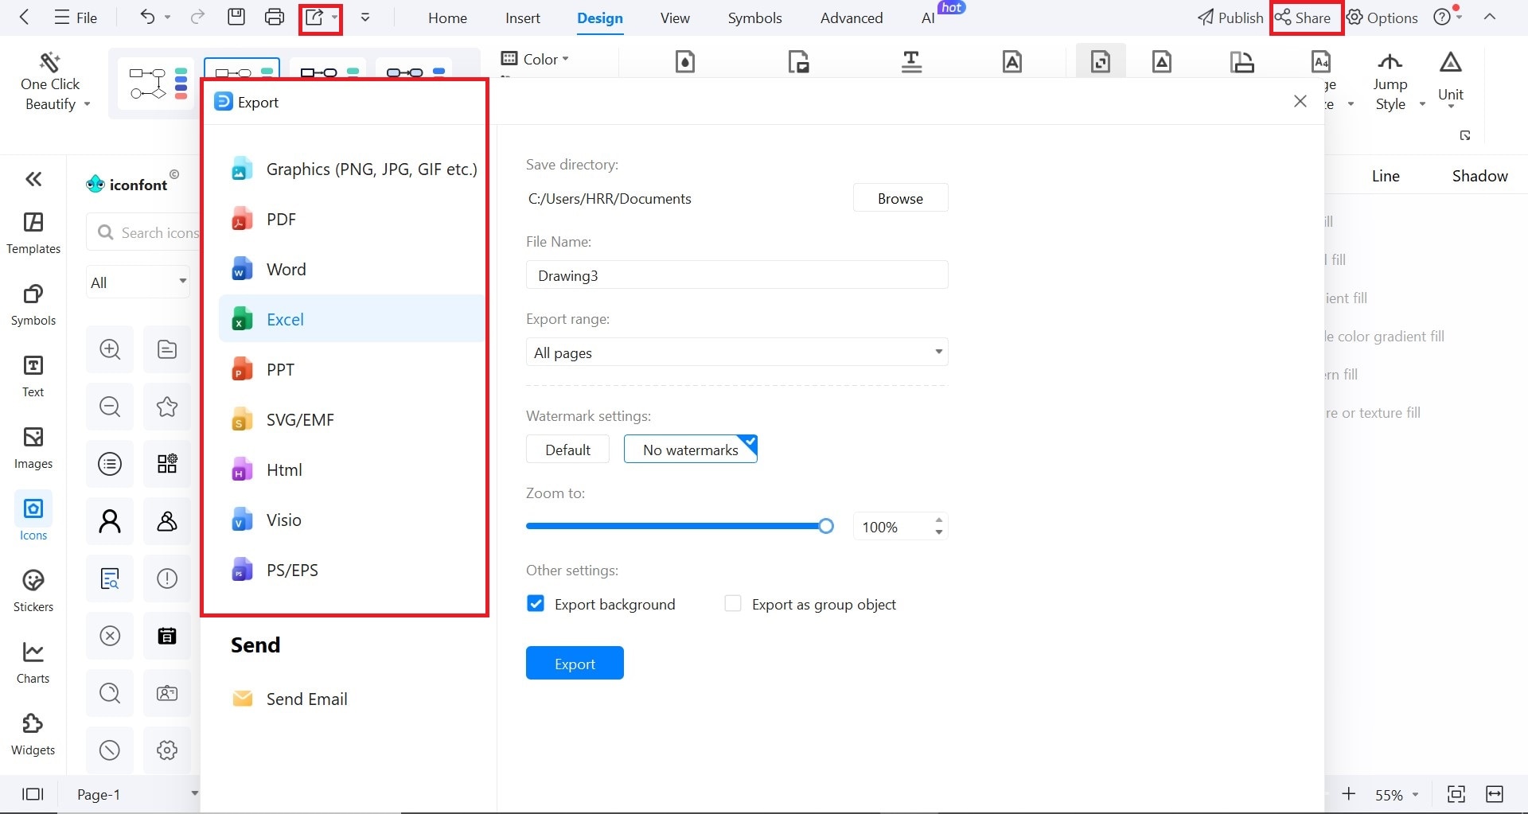Open the File menu
1528x814 pixels.
coord(76,18)
